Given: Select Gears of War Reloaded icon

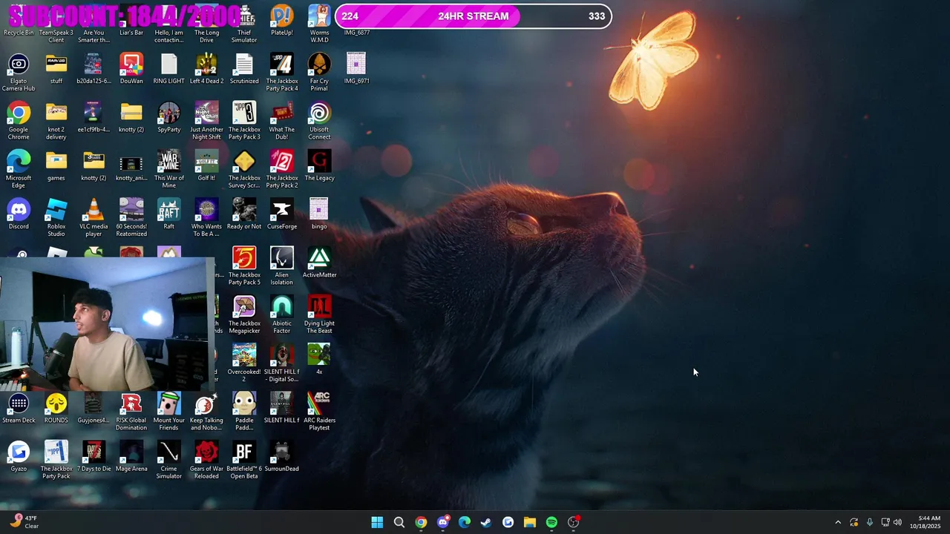Looking at the screenshot, I should tap(206, 459).
